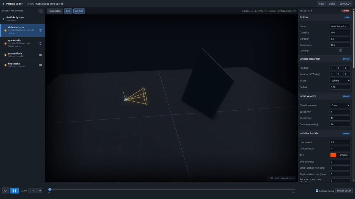Click the restart preview icon
The width and height of the screenshot is (355, 199).
pos(5,191)
